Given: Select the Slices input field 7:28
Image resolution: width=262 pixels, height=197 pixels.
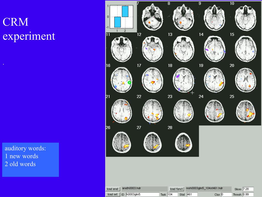Looking at the screenshot, I should tap(248, 189).
